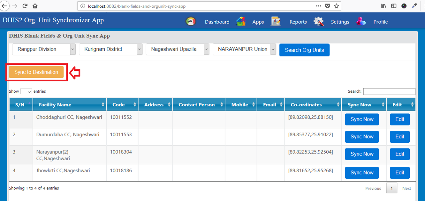Open the Kurigram District dropdown

click(110, 49)
